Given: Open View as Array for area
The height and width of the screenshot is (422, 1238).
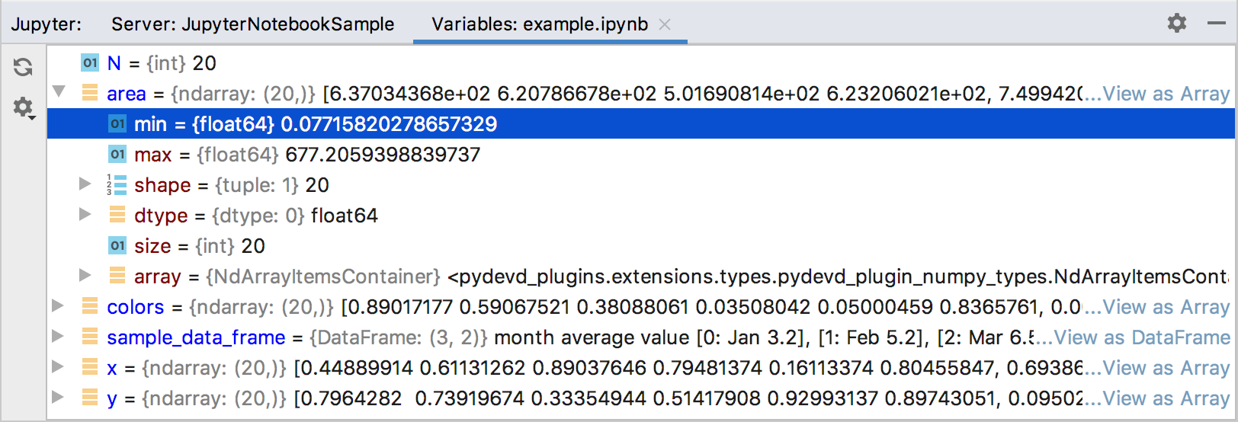Looking at the screenshot, I should click(x=1166, y=94).
